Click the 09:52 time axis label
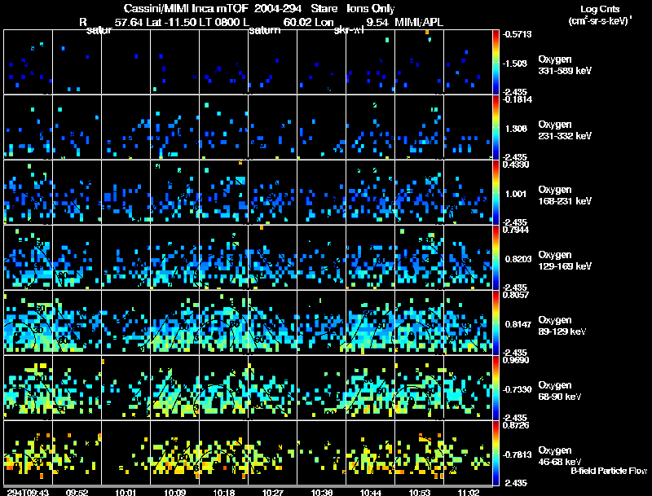 tap(77, 492)
